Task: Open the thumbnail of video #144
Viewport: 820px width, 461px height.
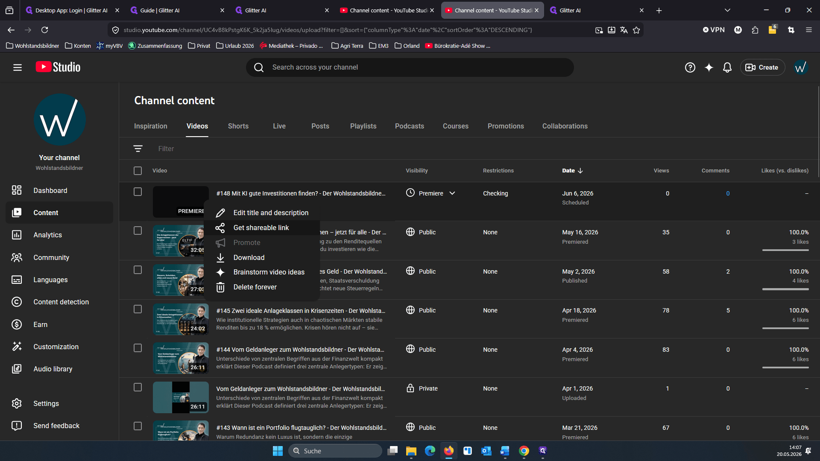Action: pos(181,358)
